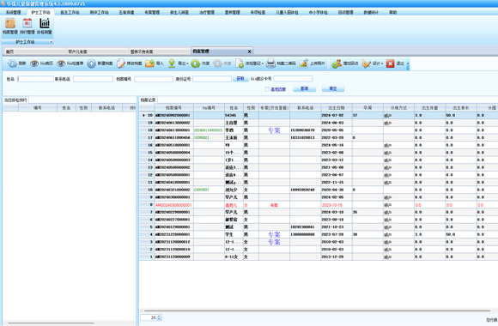Open toolbar overflow arrow after 退出

[x=408, y=63]
